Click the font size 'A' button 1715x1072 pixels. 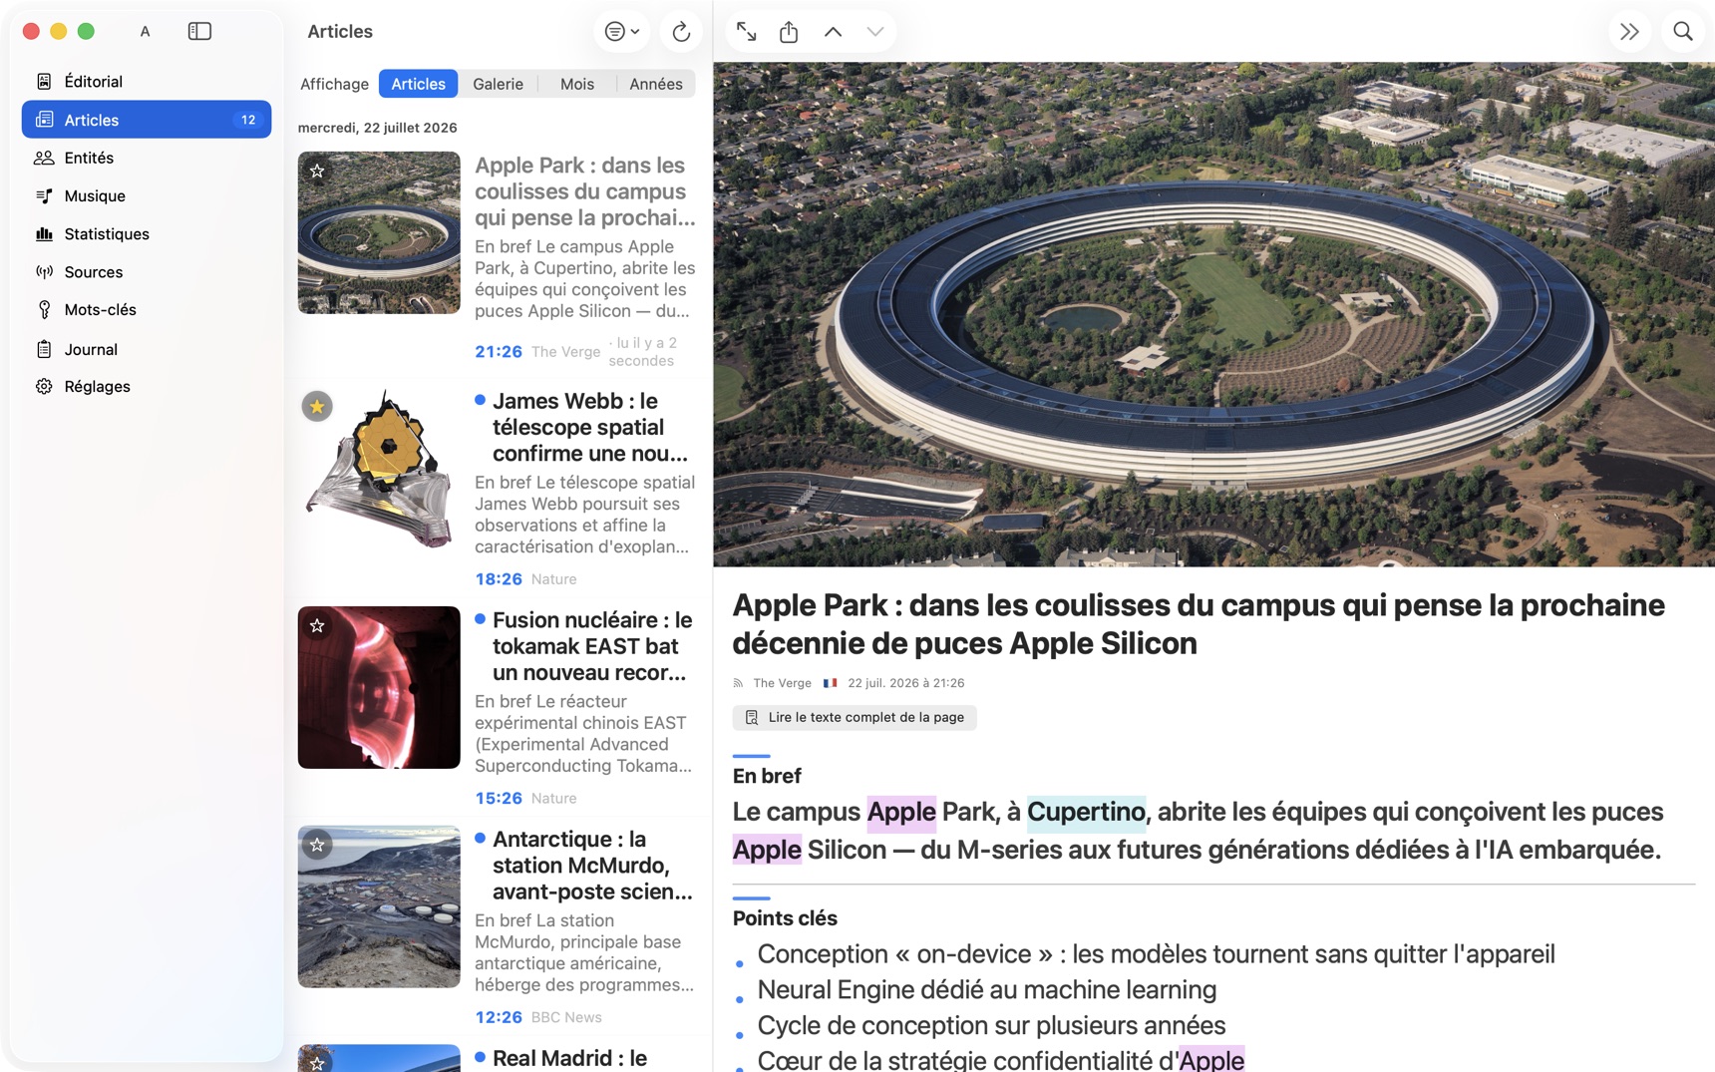[x=145, y=31]
